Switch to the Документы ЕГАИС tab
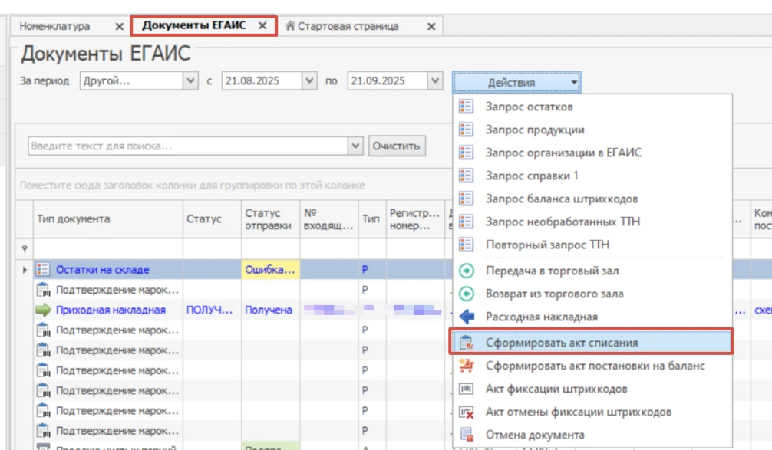Screen dimensions: 772x450 coord(193,25)
